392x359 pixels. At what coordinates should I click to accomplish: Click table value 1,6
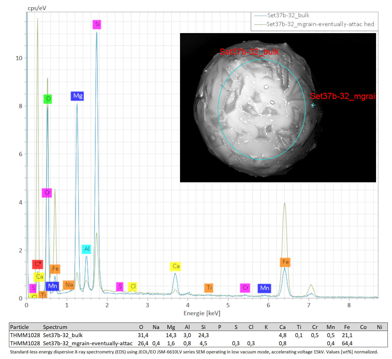[x=171, y=343]
